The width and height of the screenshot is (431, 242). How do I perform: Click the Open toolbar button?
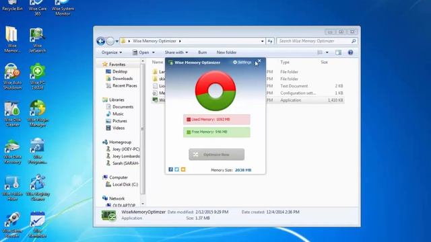(x=141, y=52)
